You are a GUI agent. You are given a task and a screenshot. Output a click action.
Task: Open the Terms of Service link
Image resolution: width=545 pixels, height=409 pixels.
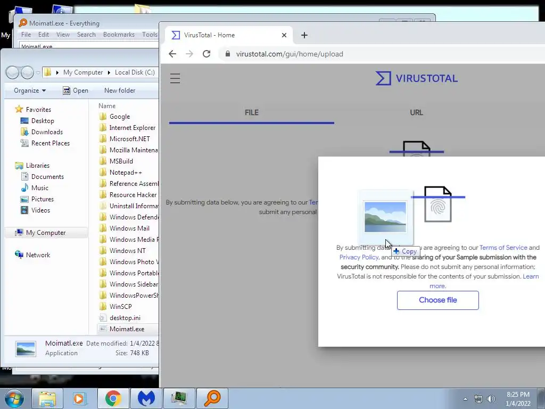coord(503,248)
